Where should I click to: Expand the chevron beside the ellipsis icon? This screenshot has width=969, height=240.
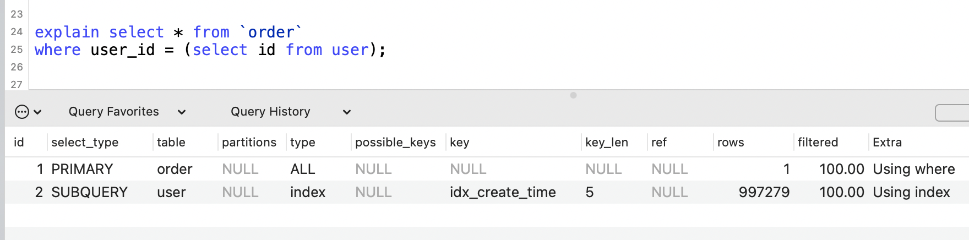point(37,112)
